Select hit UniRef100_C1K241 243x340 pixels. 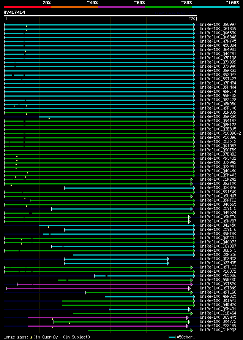[x=218, y=180]
